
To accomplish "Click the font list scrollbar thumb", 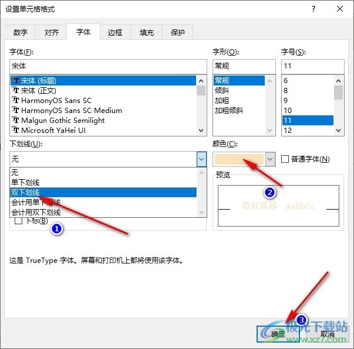I will [201, 91].
